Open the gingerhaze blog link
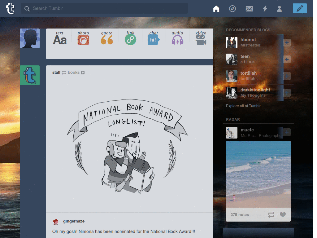The image size is (317, 238). tap(74, 221)
